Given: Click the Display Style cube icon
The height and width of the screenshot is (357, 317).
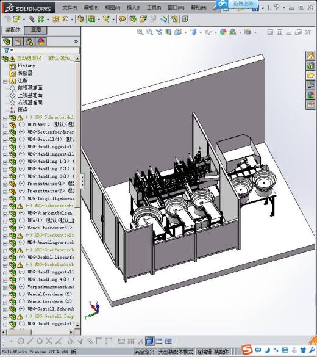Looking at the screenshot, I should pyautogui.click(x=193, y=32).
